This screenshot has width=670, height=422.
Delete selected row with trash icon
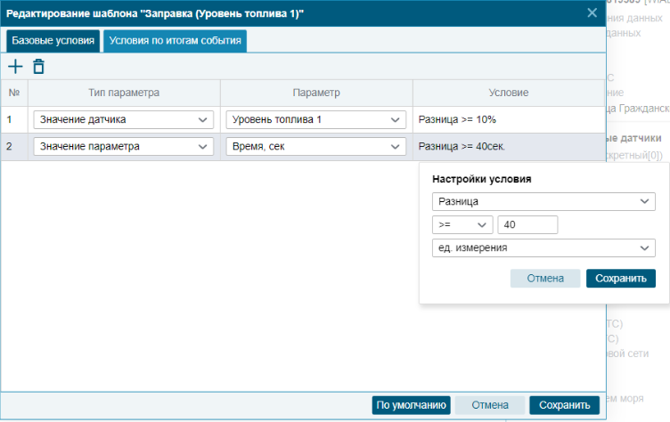coord(39,67)
